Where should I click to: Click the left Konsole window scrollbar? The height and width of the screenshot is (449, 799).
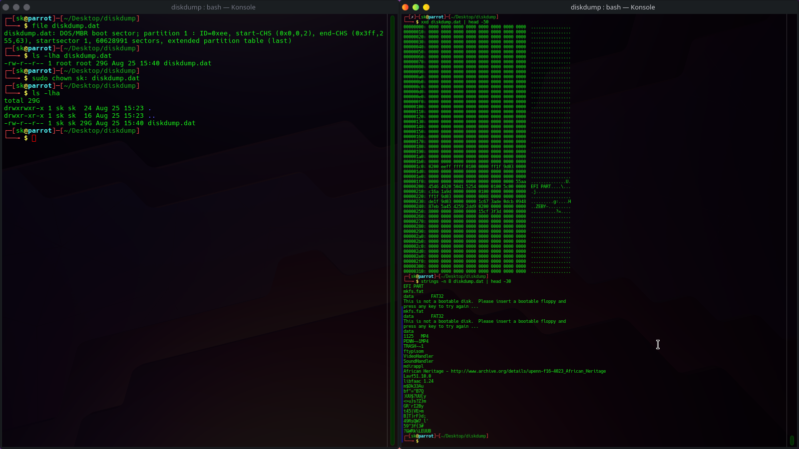click(x=393, y=230)
